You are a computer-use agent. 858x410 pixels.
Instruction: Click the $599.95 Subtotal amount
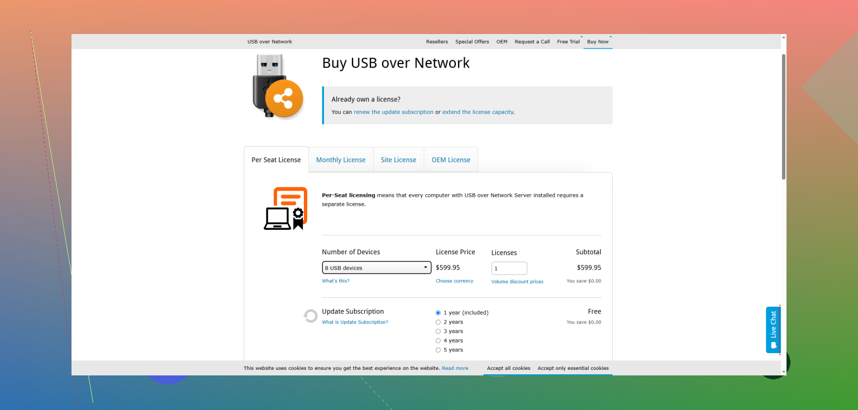point(589,268)
